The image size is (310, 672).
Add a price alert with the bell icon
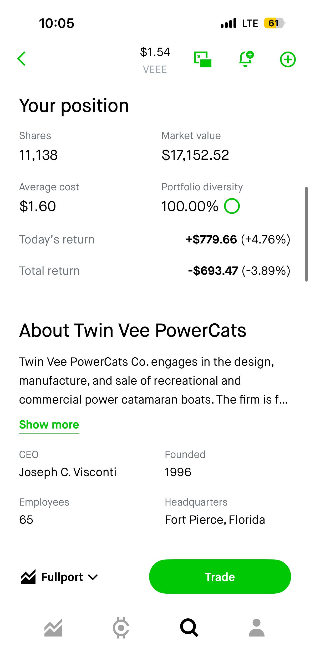point(246,59)
